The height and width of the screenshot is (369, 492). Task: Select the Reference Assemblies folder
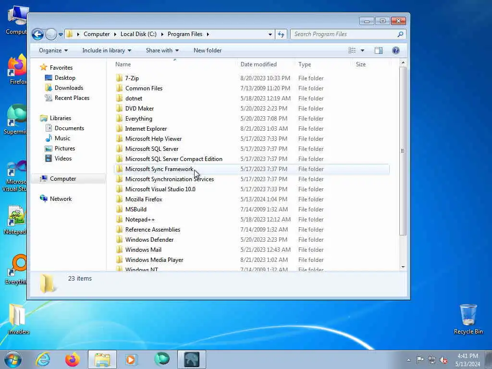pyautogui.click(x=152, y=230)
